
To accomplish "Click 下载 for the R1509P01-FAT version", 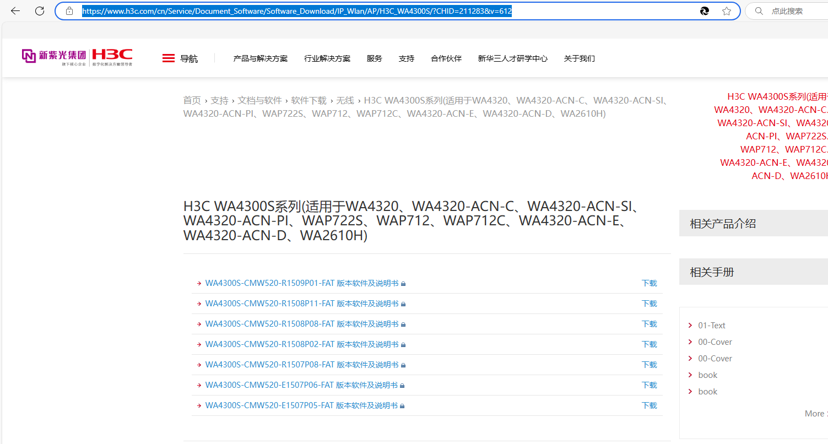I will 650,283.
